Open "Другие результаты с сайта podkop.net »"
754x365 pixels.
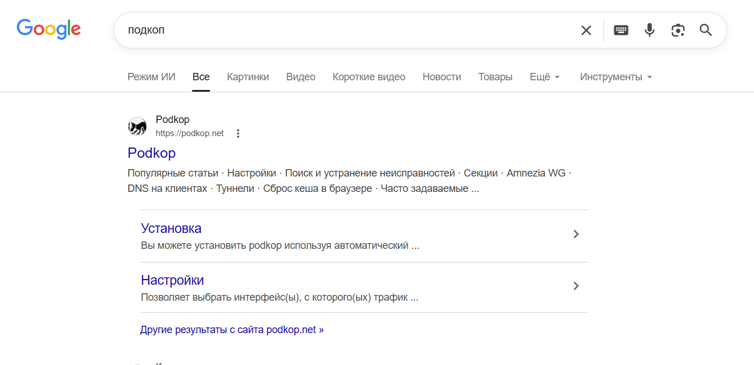(232, 330)
